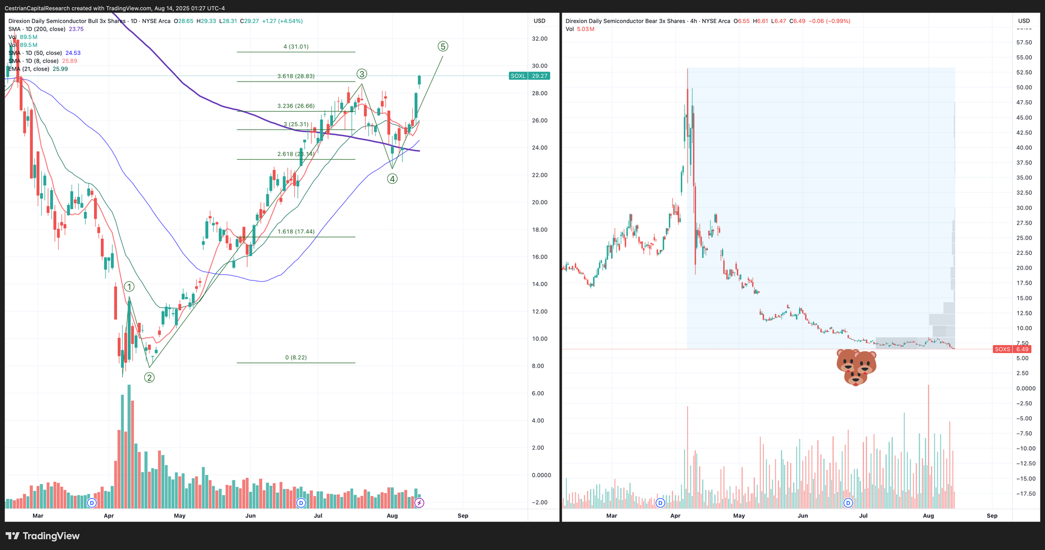
Task: Click the Direxion Daily Semiconductor Bull 3x Shares title
Action: click(67, 21)
